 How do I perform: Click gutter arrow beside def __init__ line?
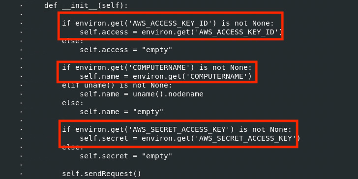pos(21,5)
